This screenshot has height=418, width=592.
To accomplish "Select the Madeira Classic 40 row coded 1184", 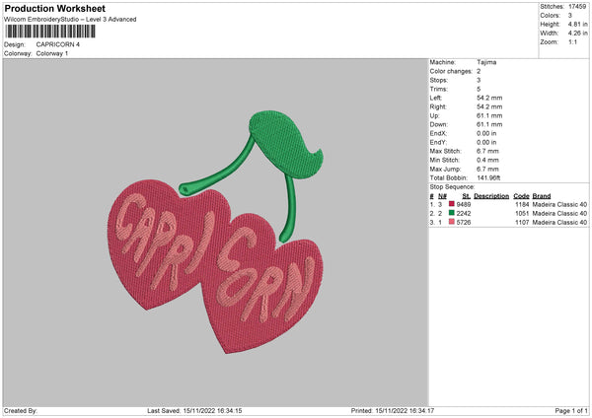I will (508, 203).
